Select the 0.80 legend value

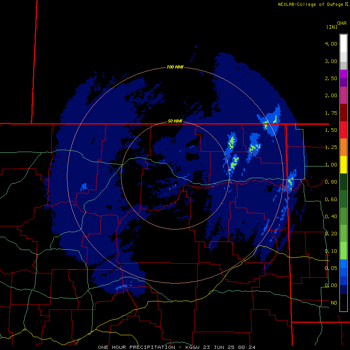tap(331, 182)
